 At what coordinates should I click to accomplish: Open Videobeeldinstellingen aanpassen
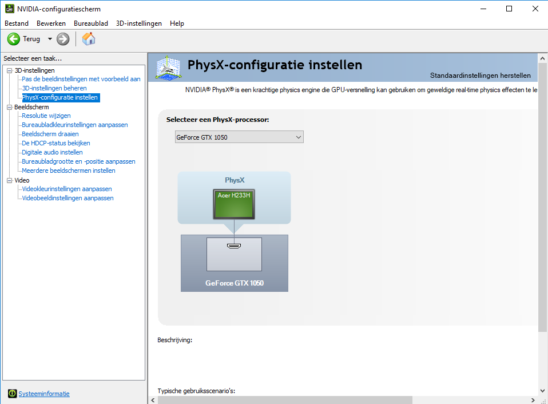point(67,198)
